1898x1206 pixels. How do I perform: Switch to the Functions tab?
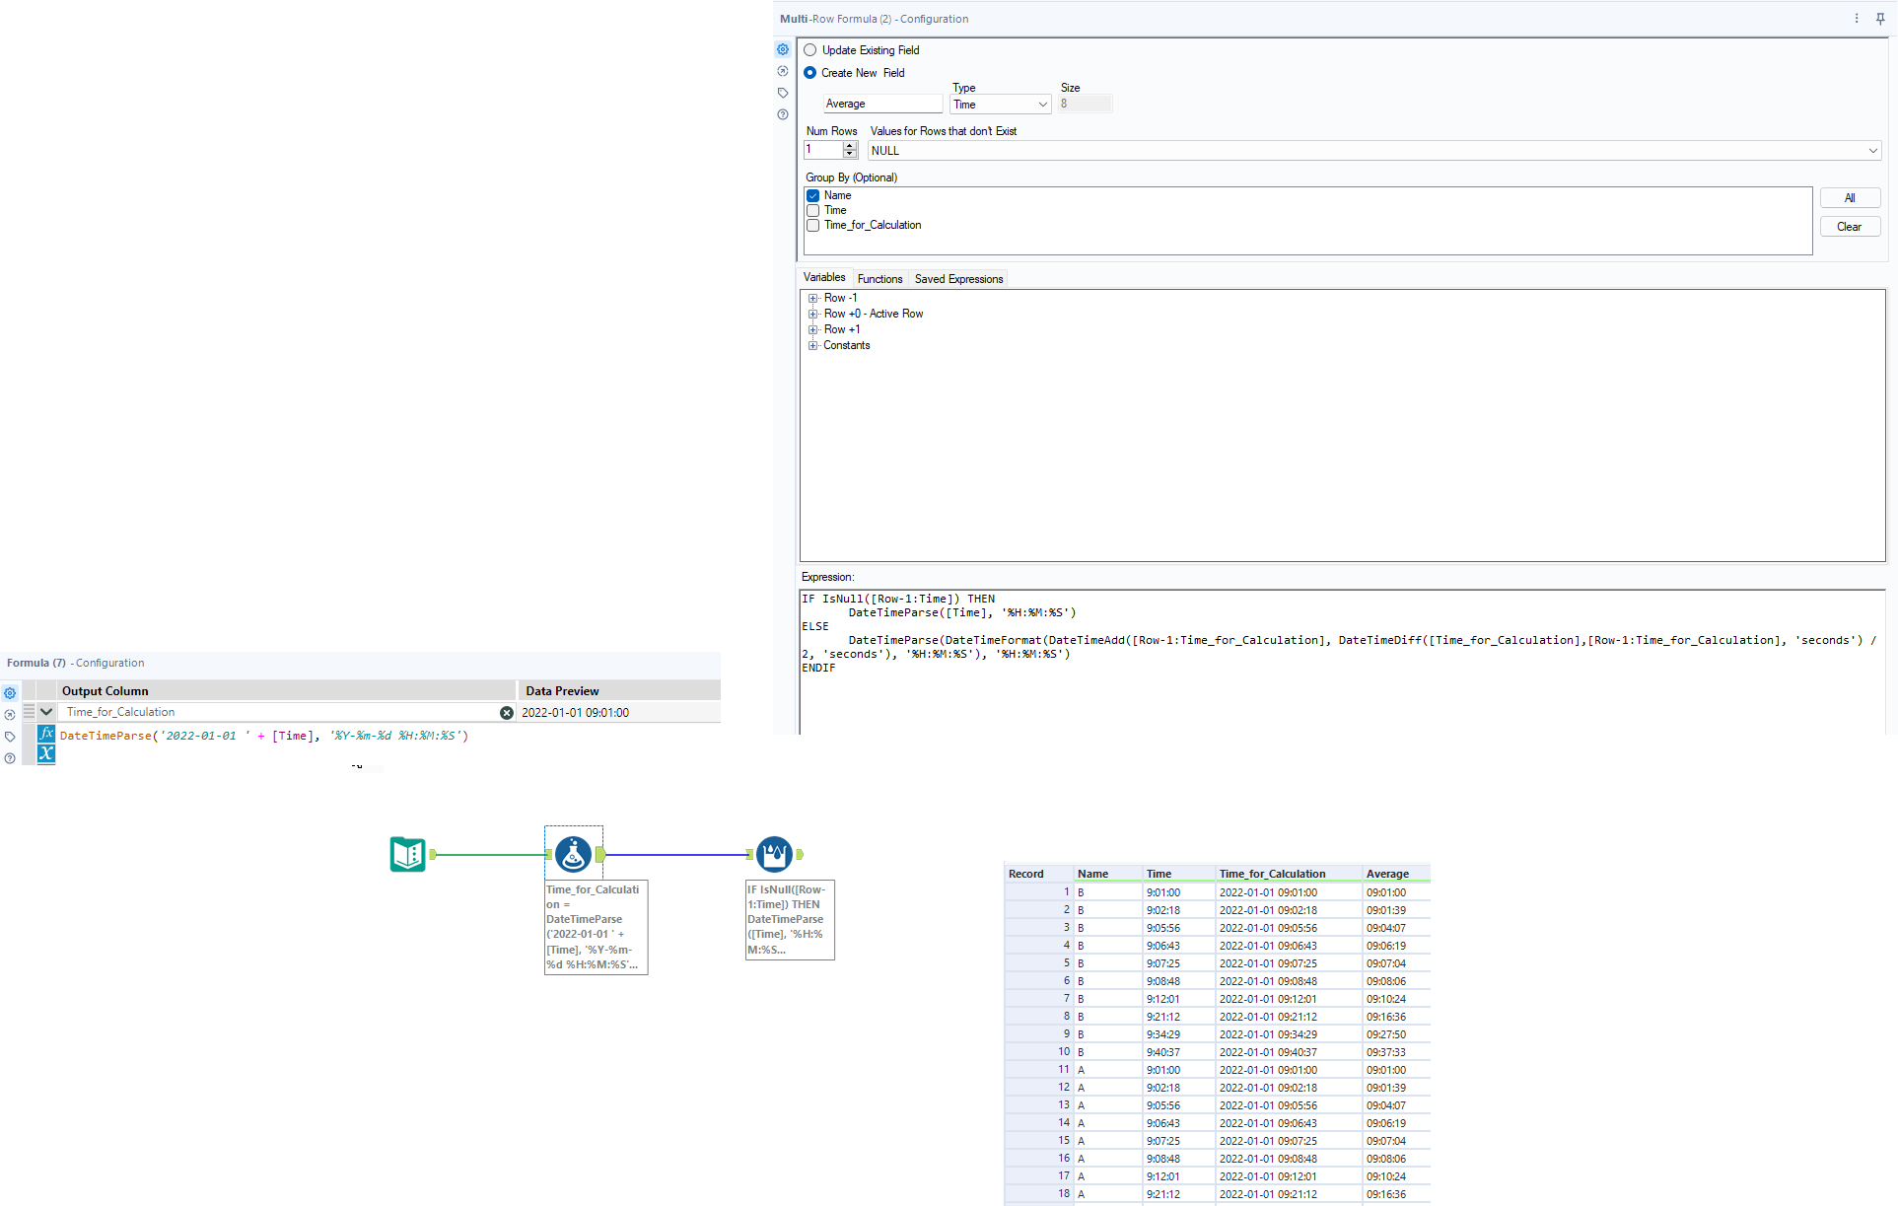(879, 279)
